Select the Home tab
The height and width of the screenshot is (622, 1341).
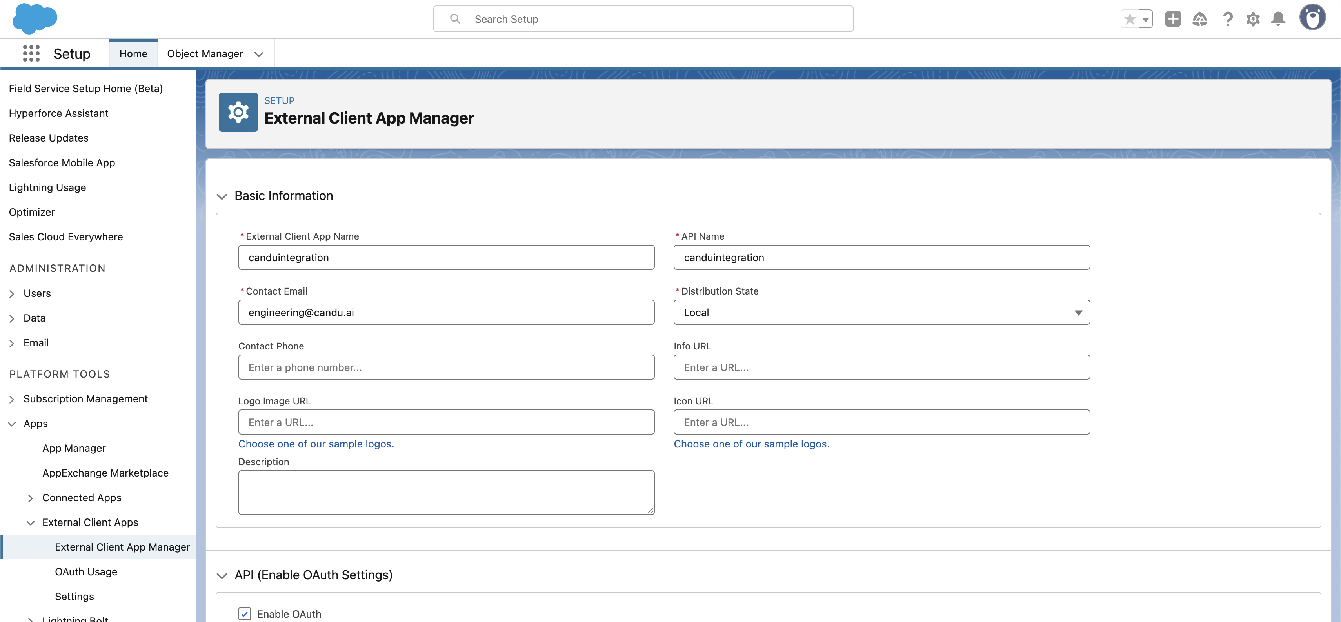(133, 54)
